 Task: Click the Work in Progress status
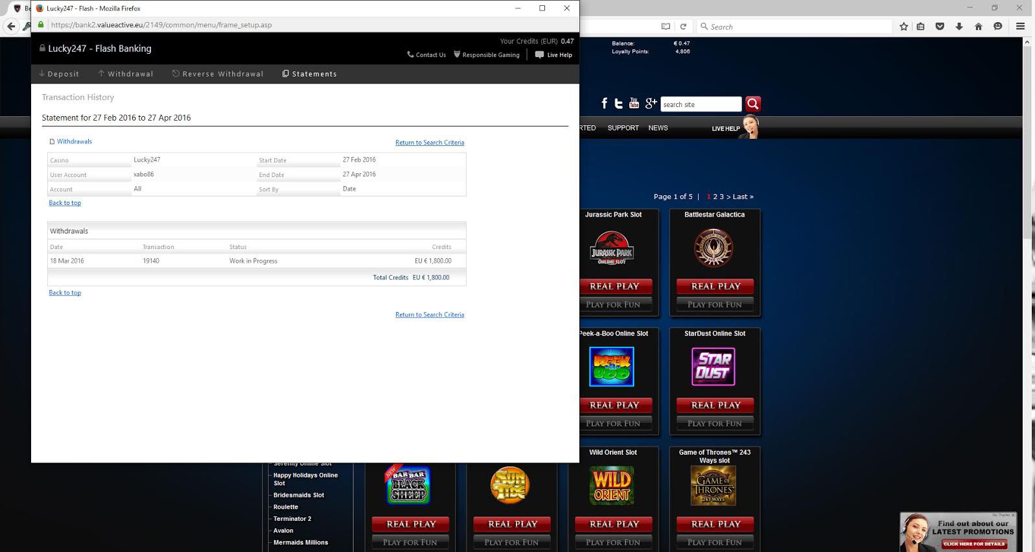(x=253, y=261)
